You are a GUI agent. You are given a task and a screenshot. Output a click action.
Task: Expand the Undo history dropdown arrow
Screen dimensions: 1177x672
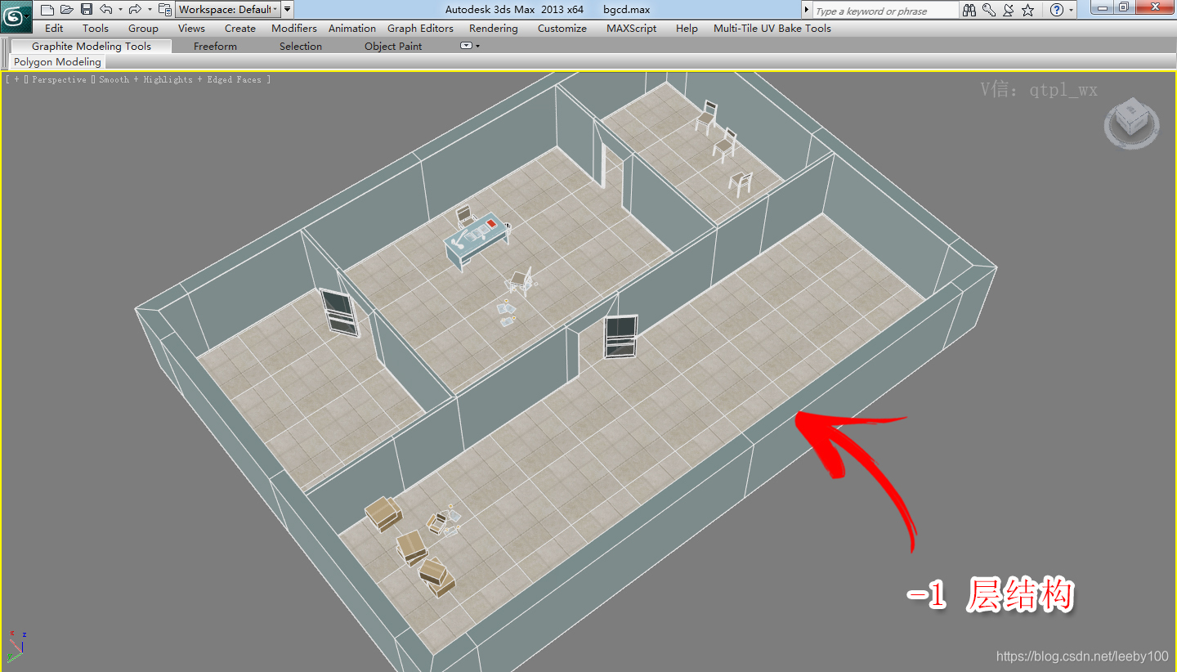(120, 10)
